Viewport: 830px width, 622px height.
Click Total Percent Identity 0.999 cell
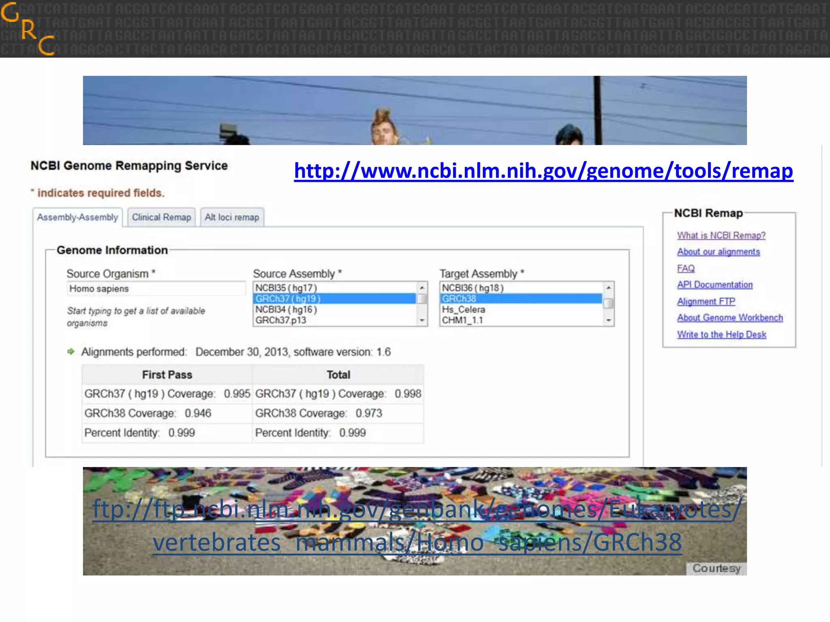coord(338,433)
